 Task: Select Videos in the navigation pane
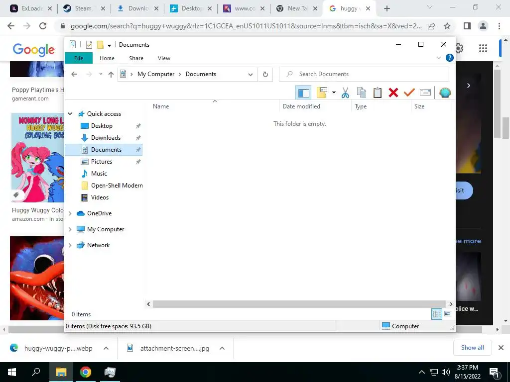(x=100, y=197)
